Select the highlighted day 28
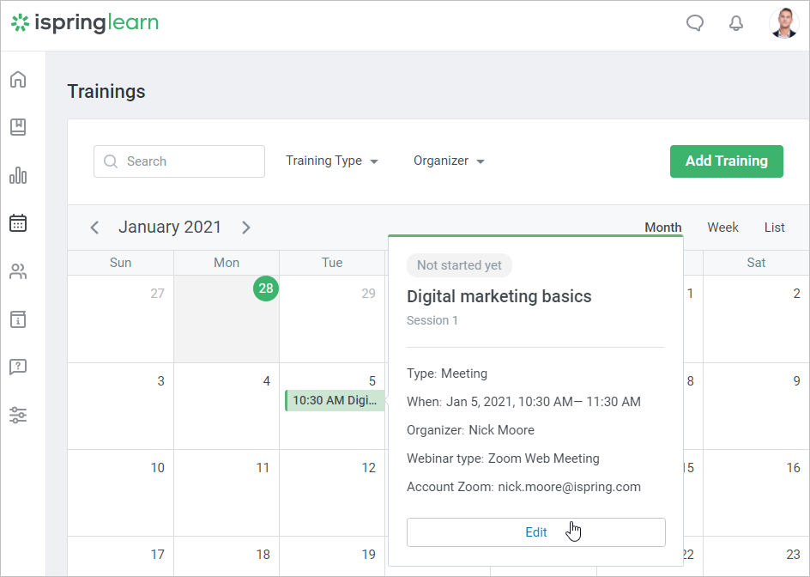810x577 pixels. pyautogui.click(x=266, y=288)
